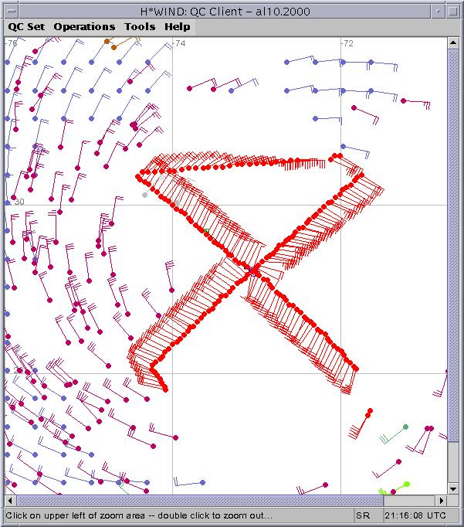Screen dimensions: 464x527
Task: Click the horizontal scrollbar's right arrow
Action: [442, 501]
